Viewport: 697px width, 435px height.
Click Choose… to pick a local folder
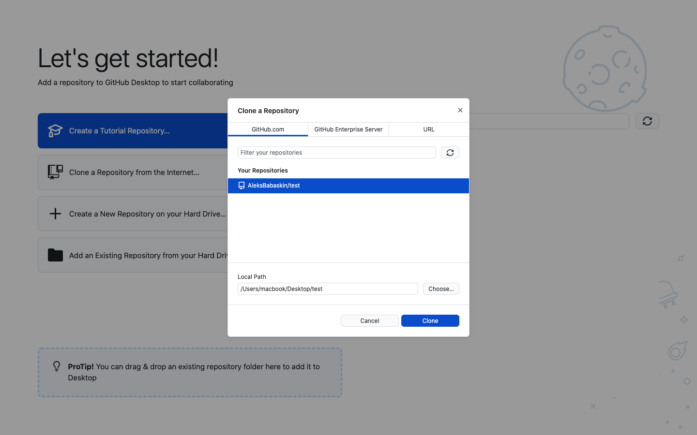tap(441, 289)
